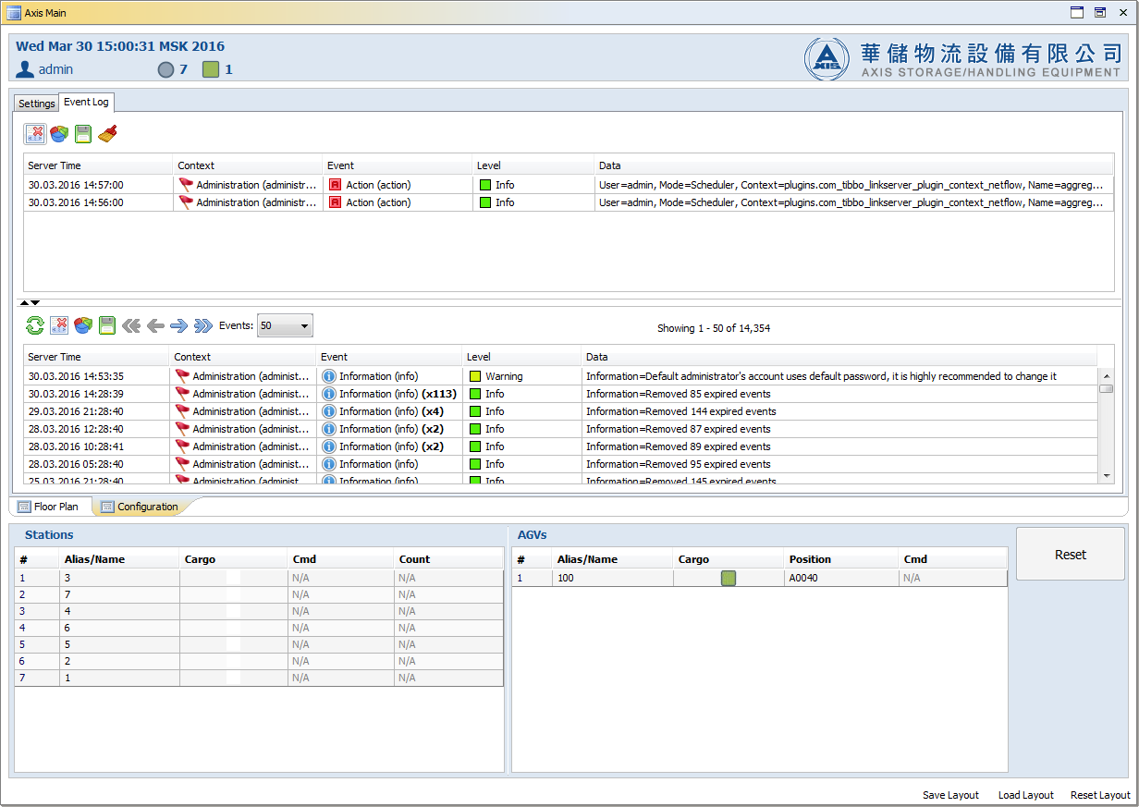
Task: Click the pie chart icon in the history toolbar
Action: point(83,325)
